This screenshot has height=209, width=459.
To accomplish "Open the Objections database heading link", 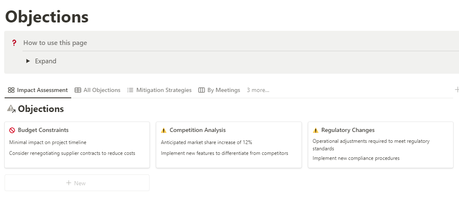I will 41,109.
